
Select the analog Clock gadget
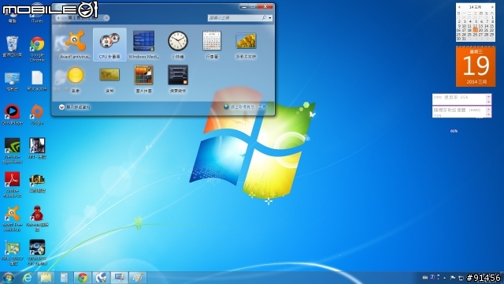(x=178, y=44)
